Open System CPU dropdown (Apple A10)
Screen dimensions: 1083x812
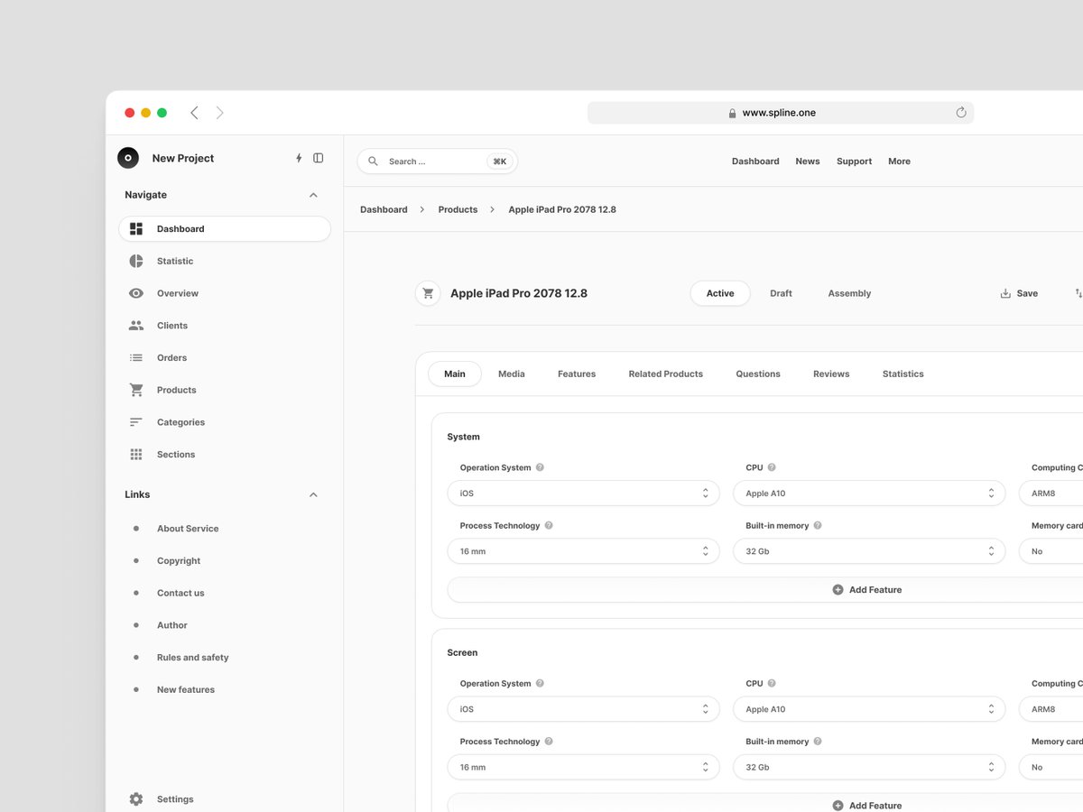869,494
